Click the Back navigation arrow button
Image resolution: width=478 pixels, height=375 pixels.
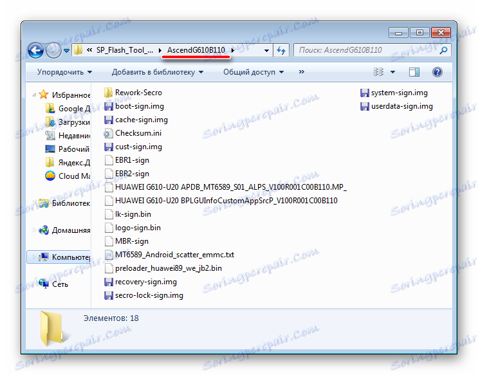point(35,50)
